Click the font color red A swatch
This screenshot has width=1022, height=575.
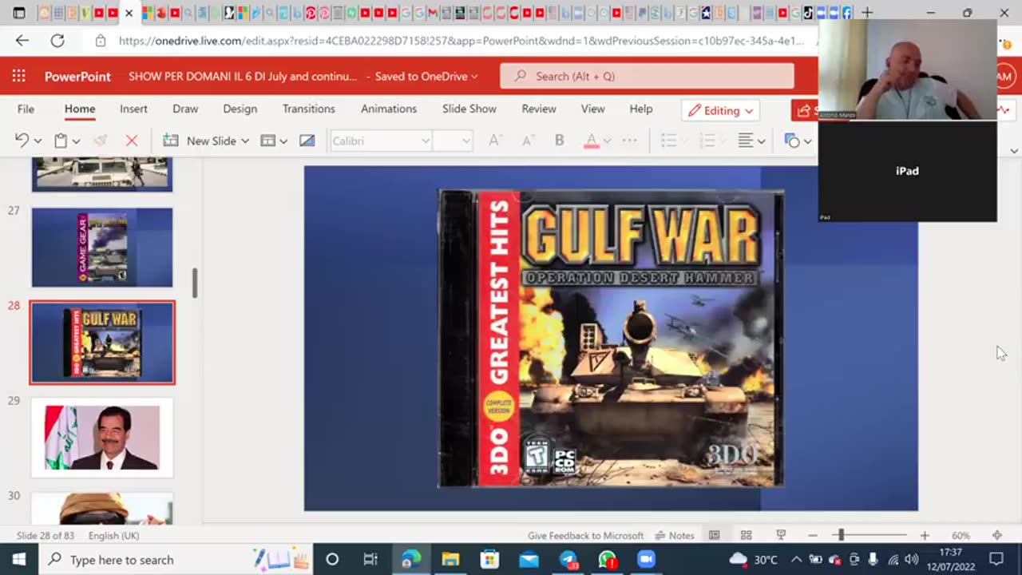click(x=592, y=141)
